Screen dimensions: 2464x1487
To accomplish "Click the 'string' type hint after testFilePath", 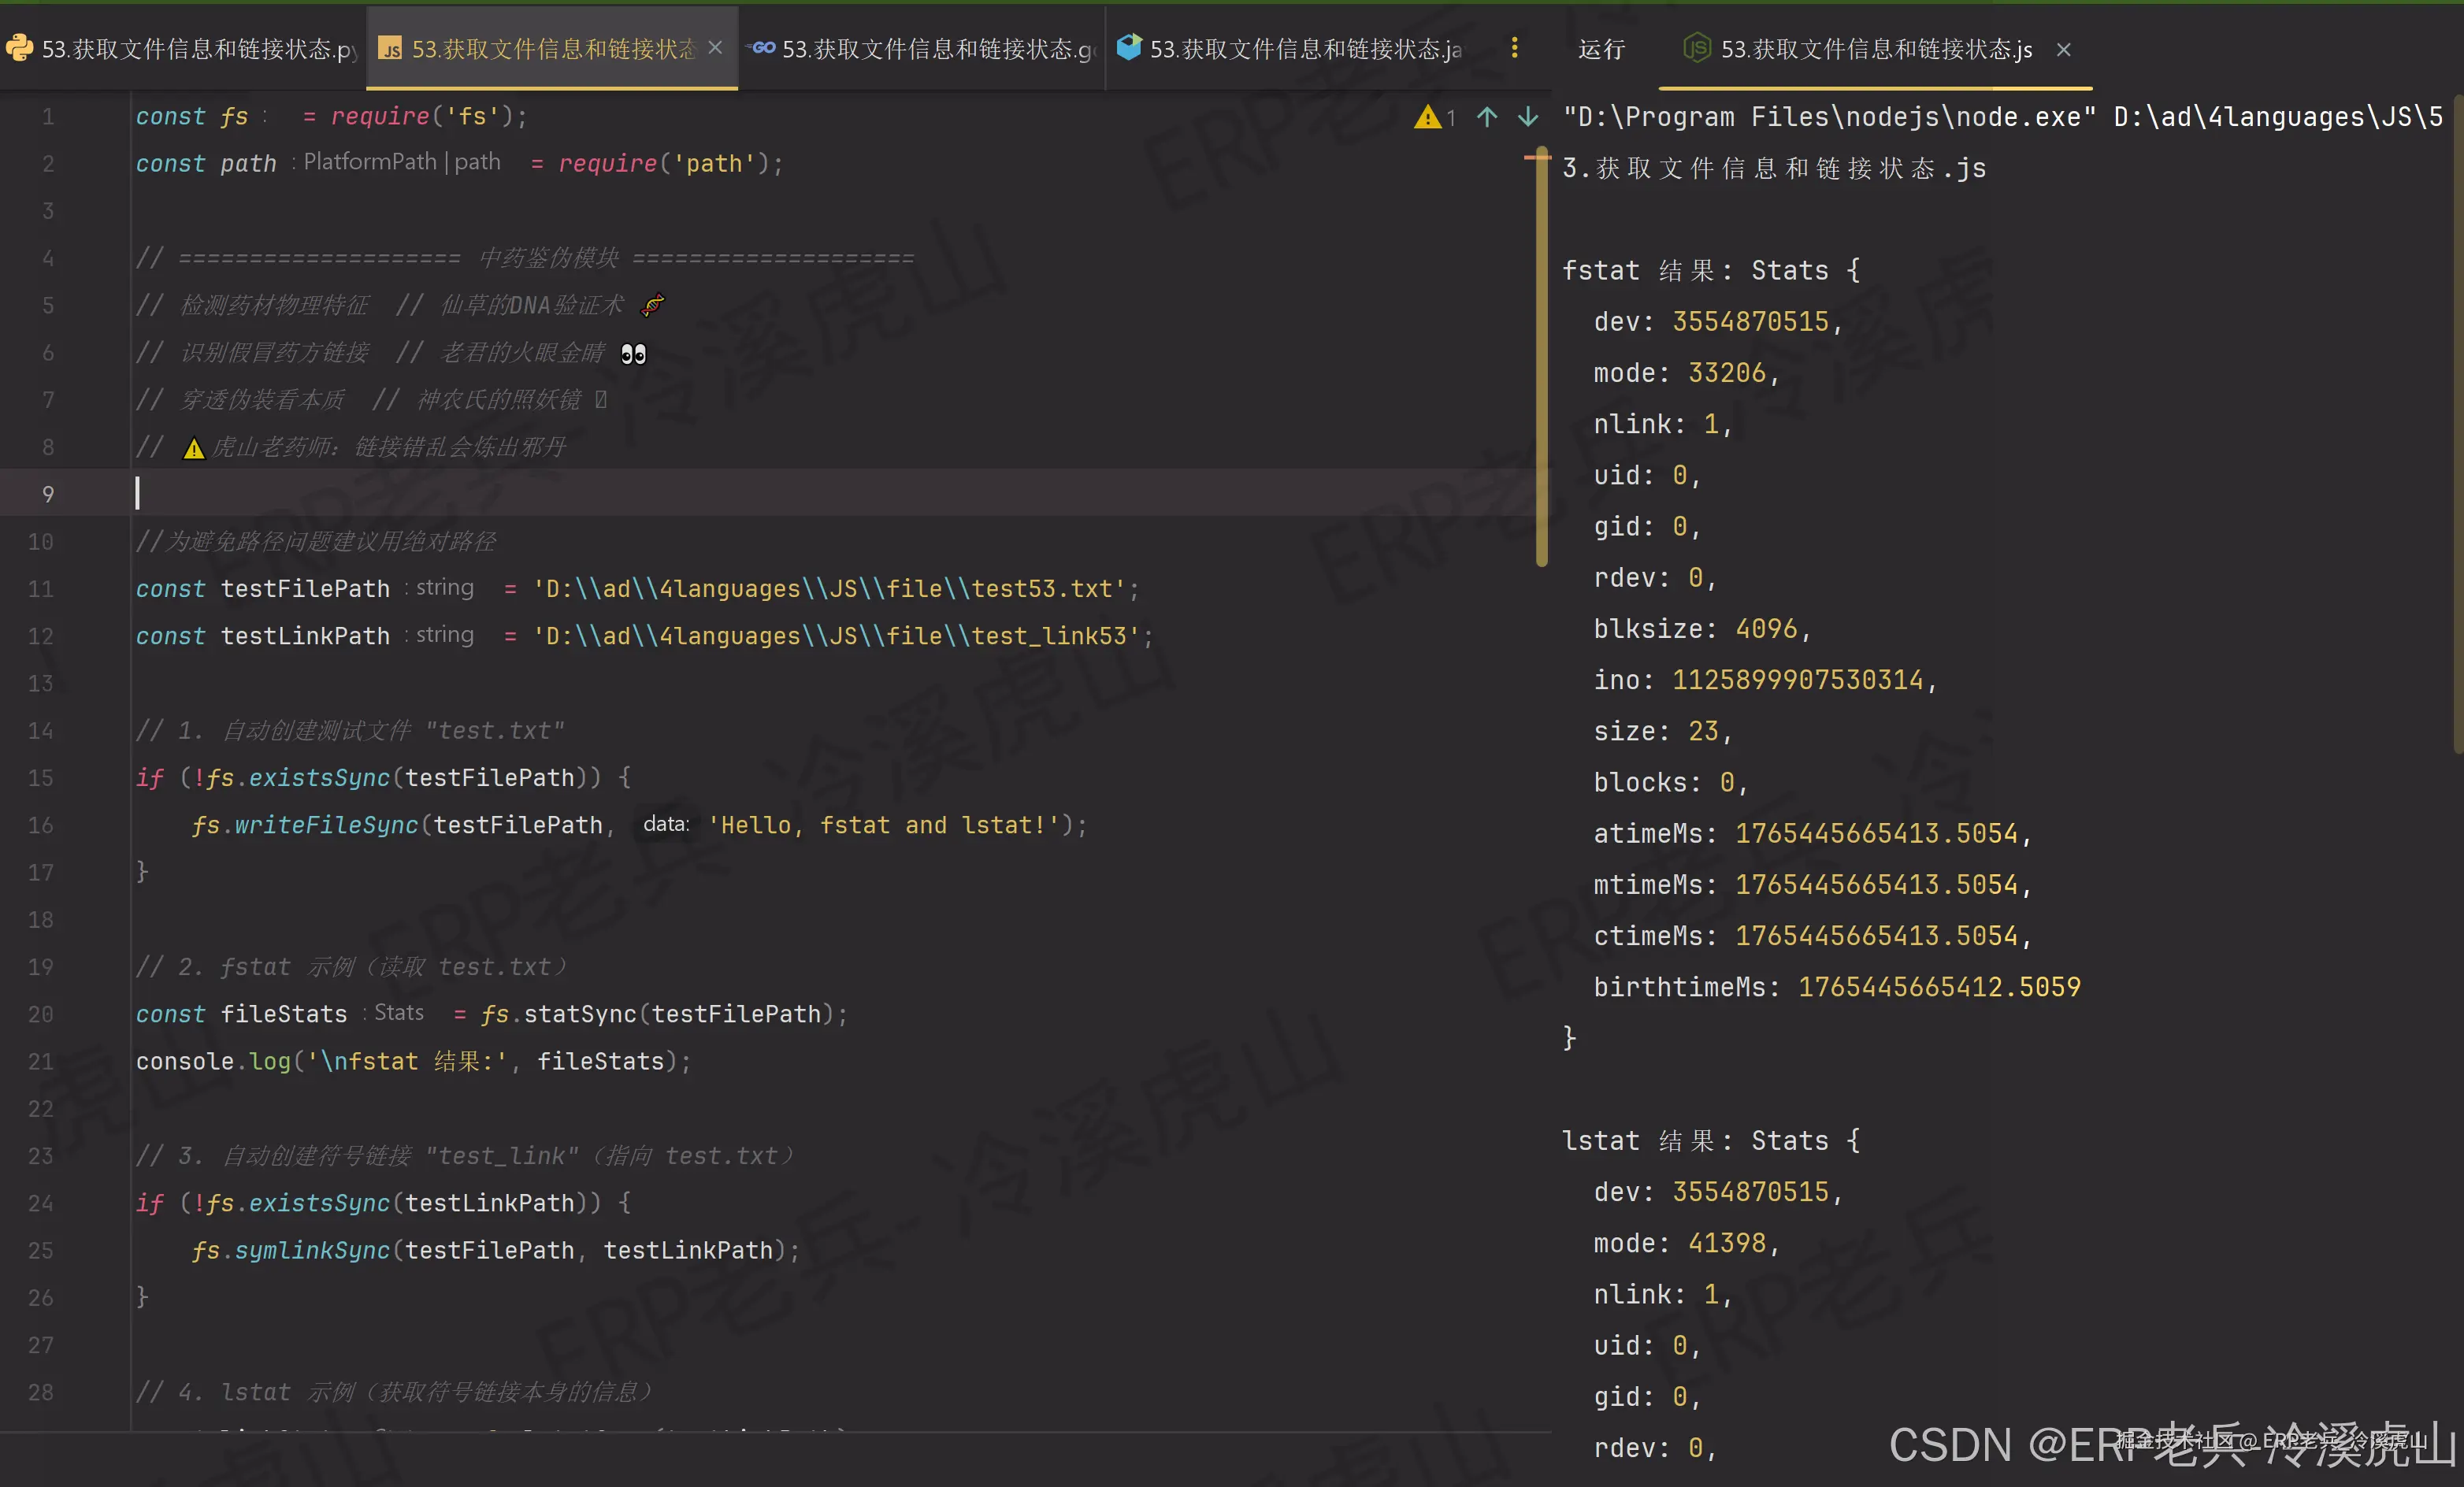I will tap(444, 587).
